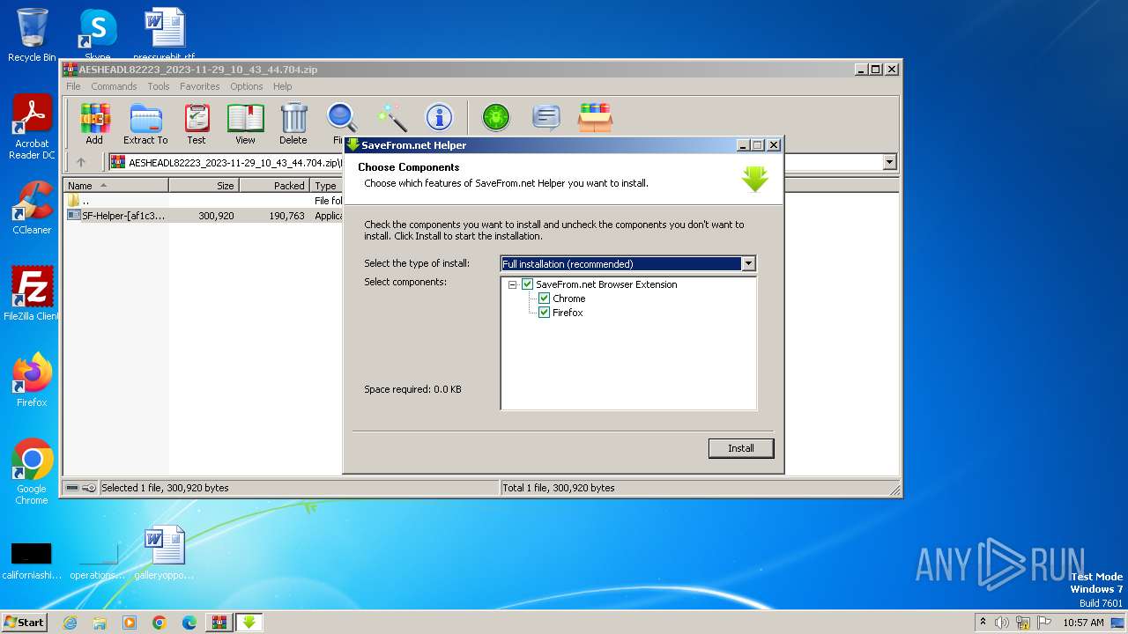Open Internet Explorer from the taskbar
Screen dimensions: 1128x634
pyautogui.click(x=70, y=623)
